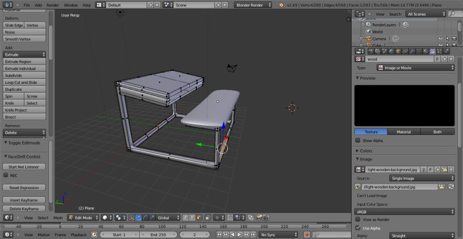Click the pack image icon left of file path
This screenshot has height=239, width=463.
coord(358,187)
